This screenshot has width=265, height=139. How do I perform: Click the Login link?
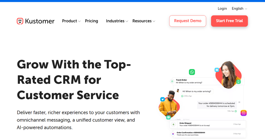coord(222,8)
